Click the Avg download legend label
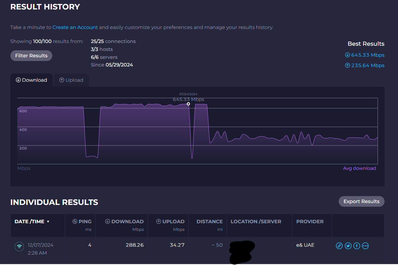Image resolution: width=398 pixels, height=265 pixels. point(359,168)
